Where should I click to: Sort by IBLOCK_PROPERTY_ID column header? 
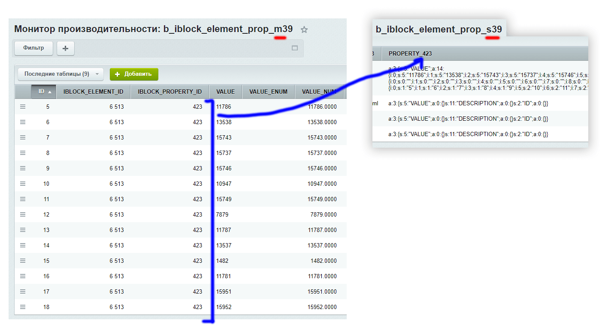(x=169, y=92)
